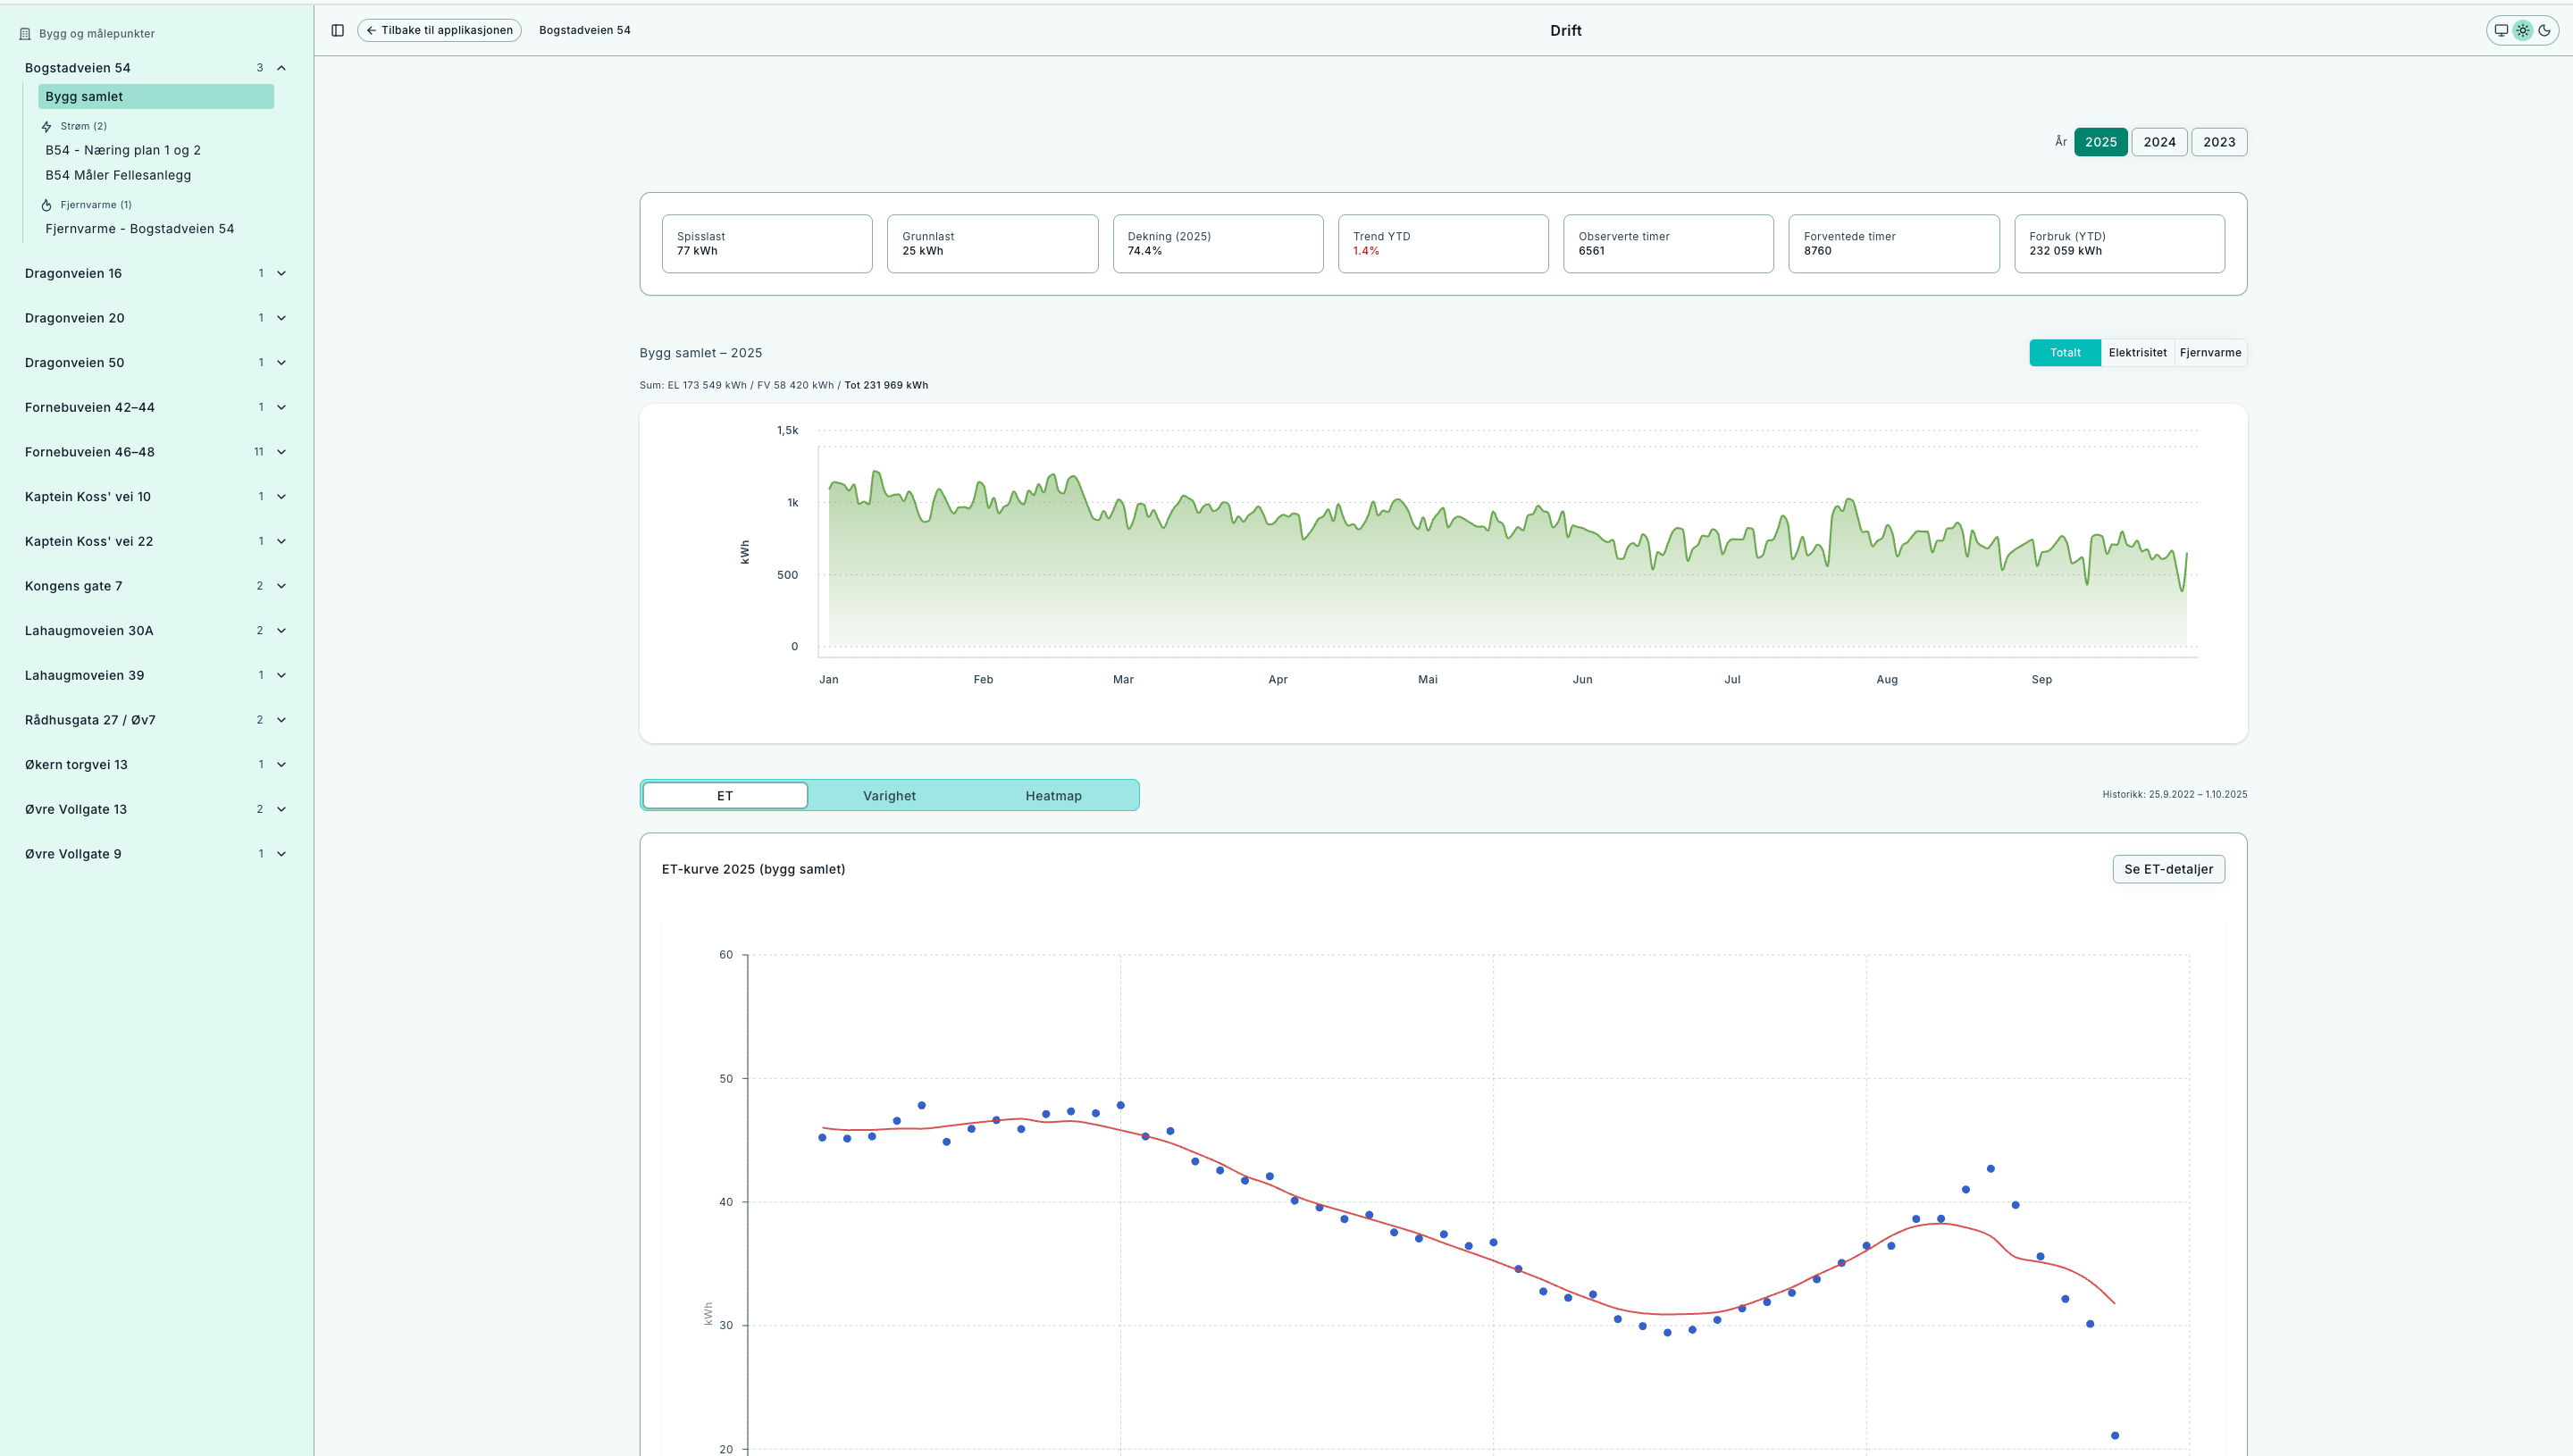Click Se ET-detaljer button

click(2168, 869)
